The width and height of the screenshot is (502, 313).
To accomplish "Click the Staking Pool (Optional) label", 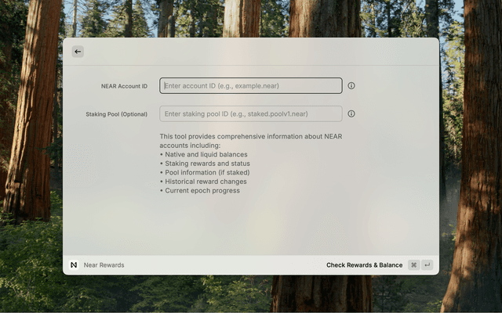I will click(116, 114).
